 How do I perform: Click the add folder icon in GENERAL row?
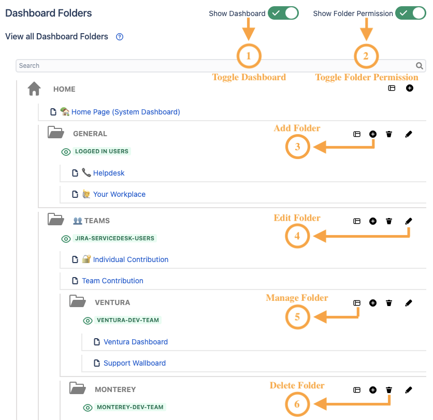tap(373, 134)
